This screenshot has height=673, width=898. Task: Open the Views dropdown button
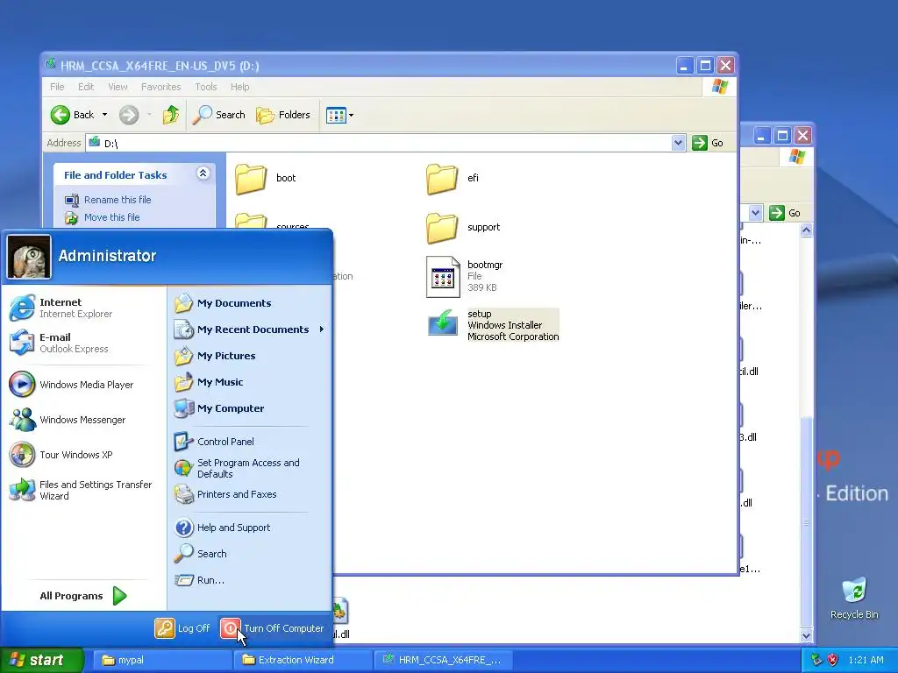[x=339, y=115]
